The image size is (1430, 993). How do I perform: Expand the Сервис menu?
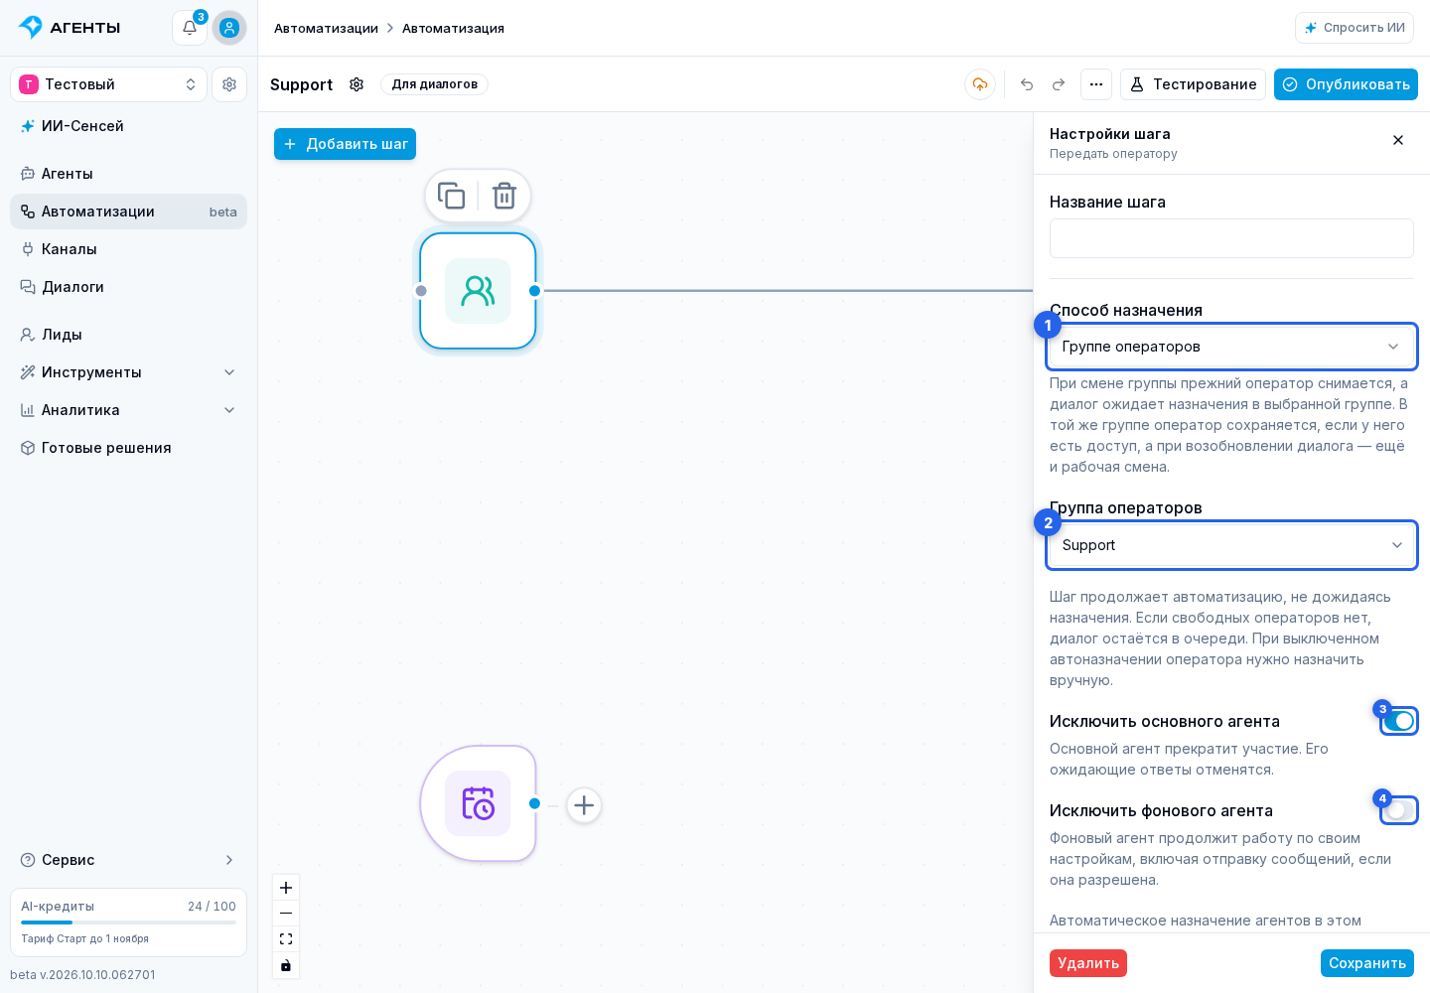pyautogui.click(x=128, y=860)
